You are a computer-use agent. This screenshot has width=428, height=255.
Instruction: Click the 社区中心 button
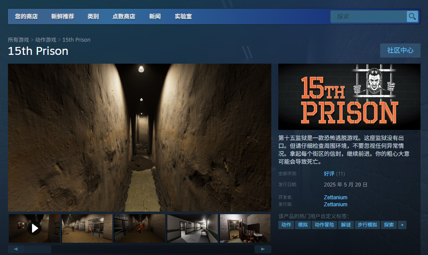coord(400,50)
